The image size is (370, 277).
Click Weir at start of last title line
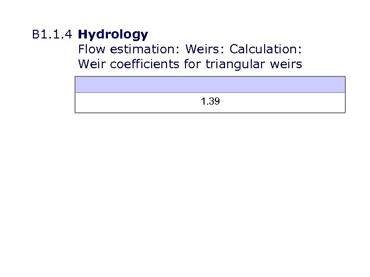coord(90,64)
